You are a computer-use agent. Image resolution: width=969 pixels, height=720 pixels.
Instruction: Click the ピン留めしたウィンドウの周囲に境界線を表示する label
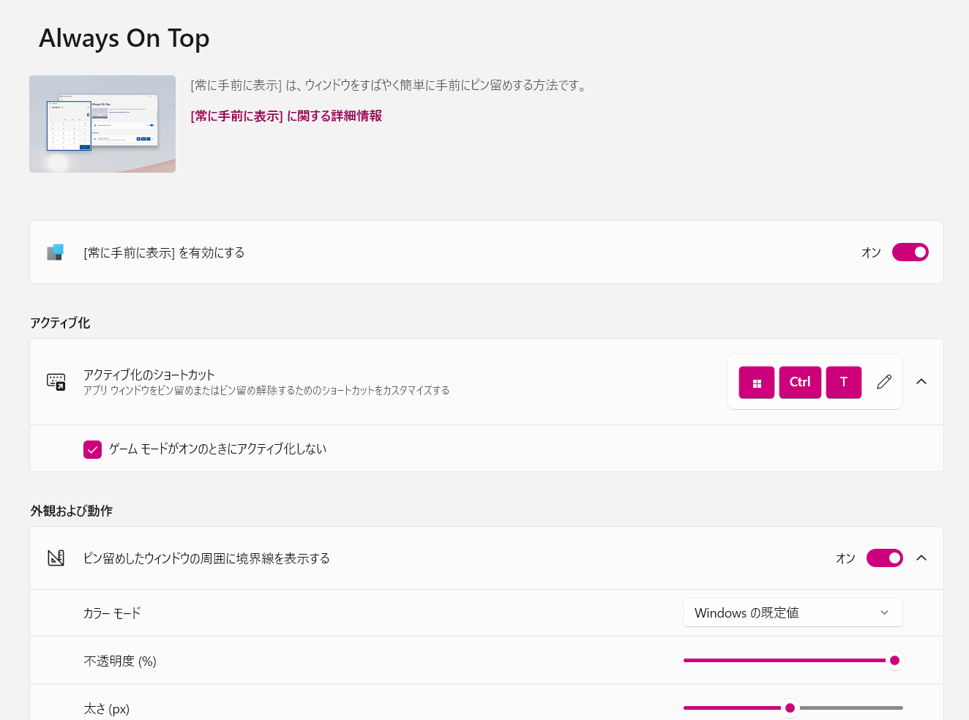click(x=206, y=558)
